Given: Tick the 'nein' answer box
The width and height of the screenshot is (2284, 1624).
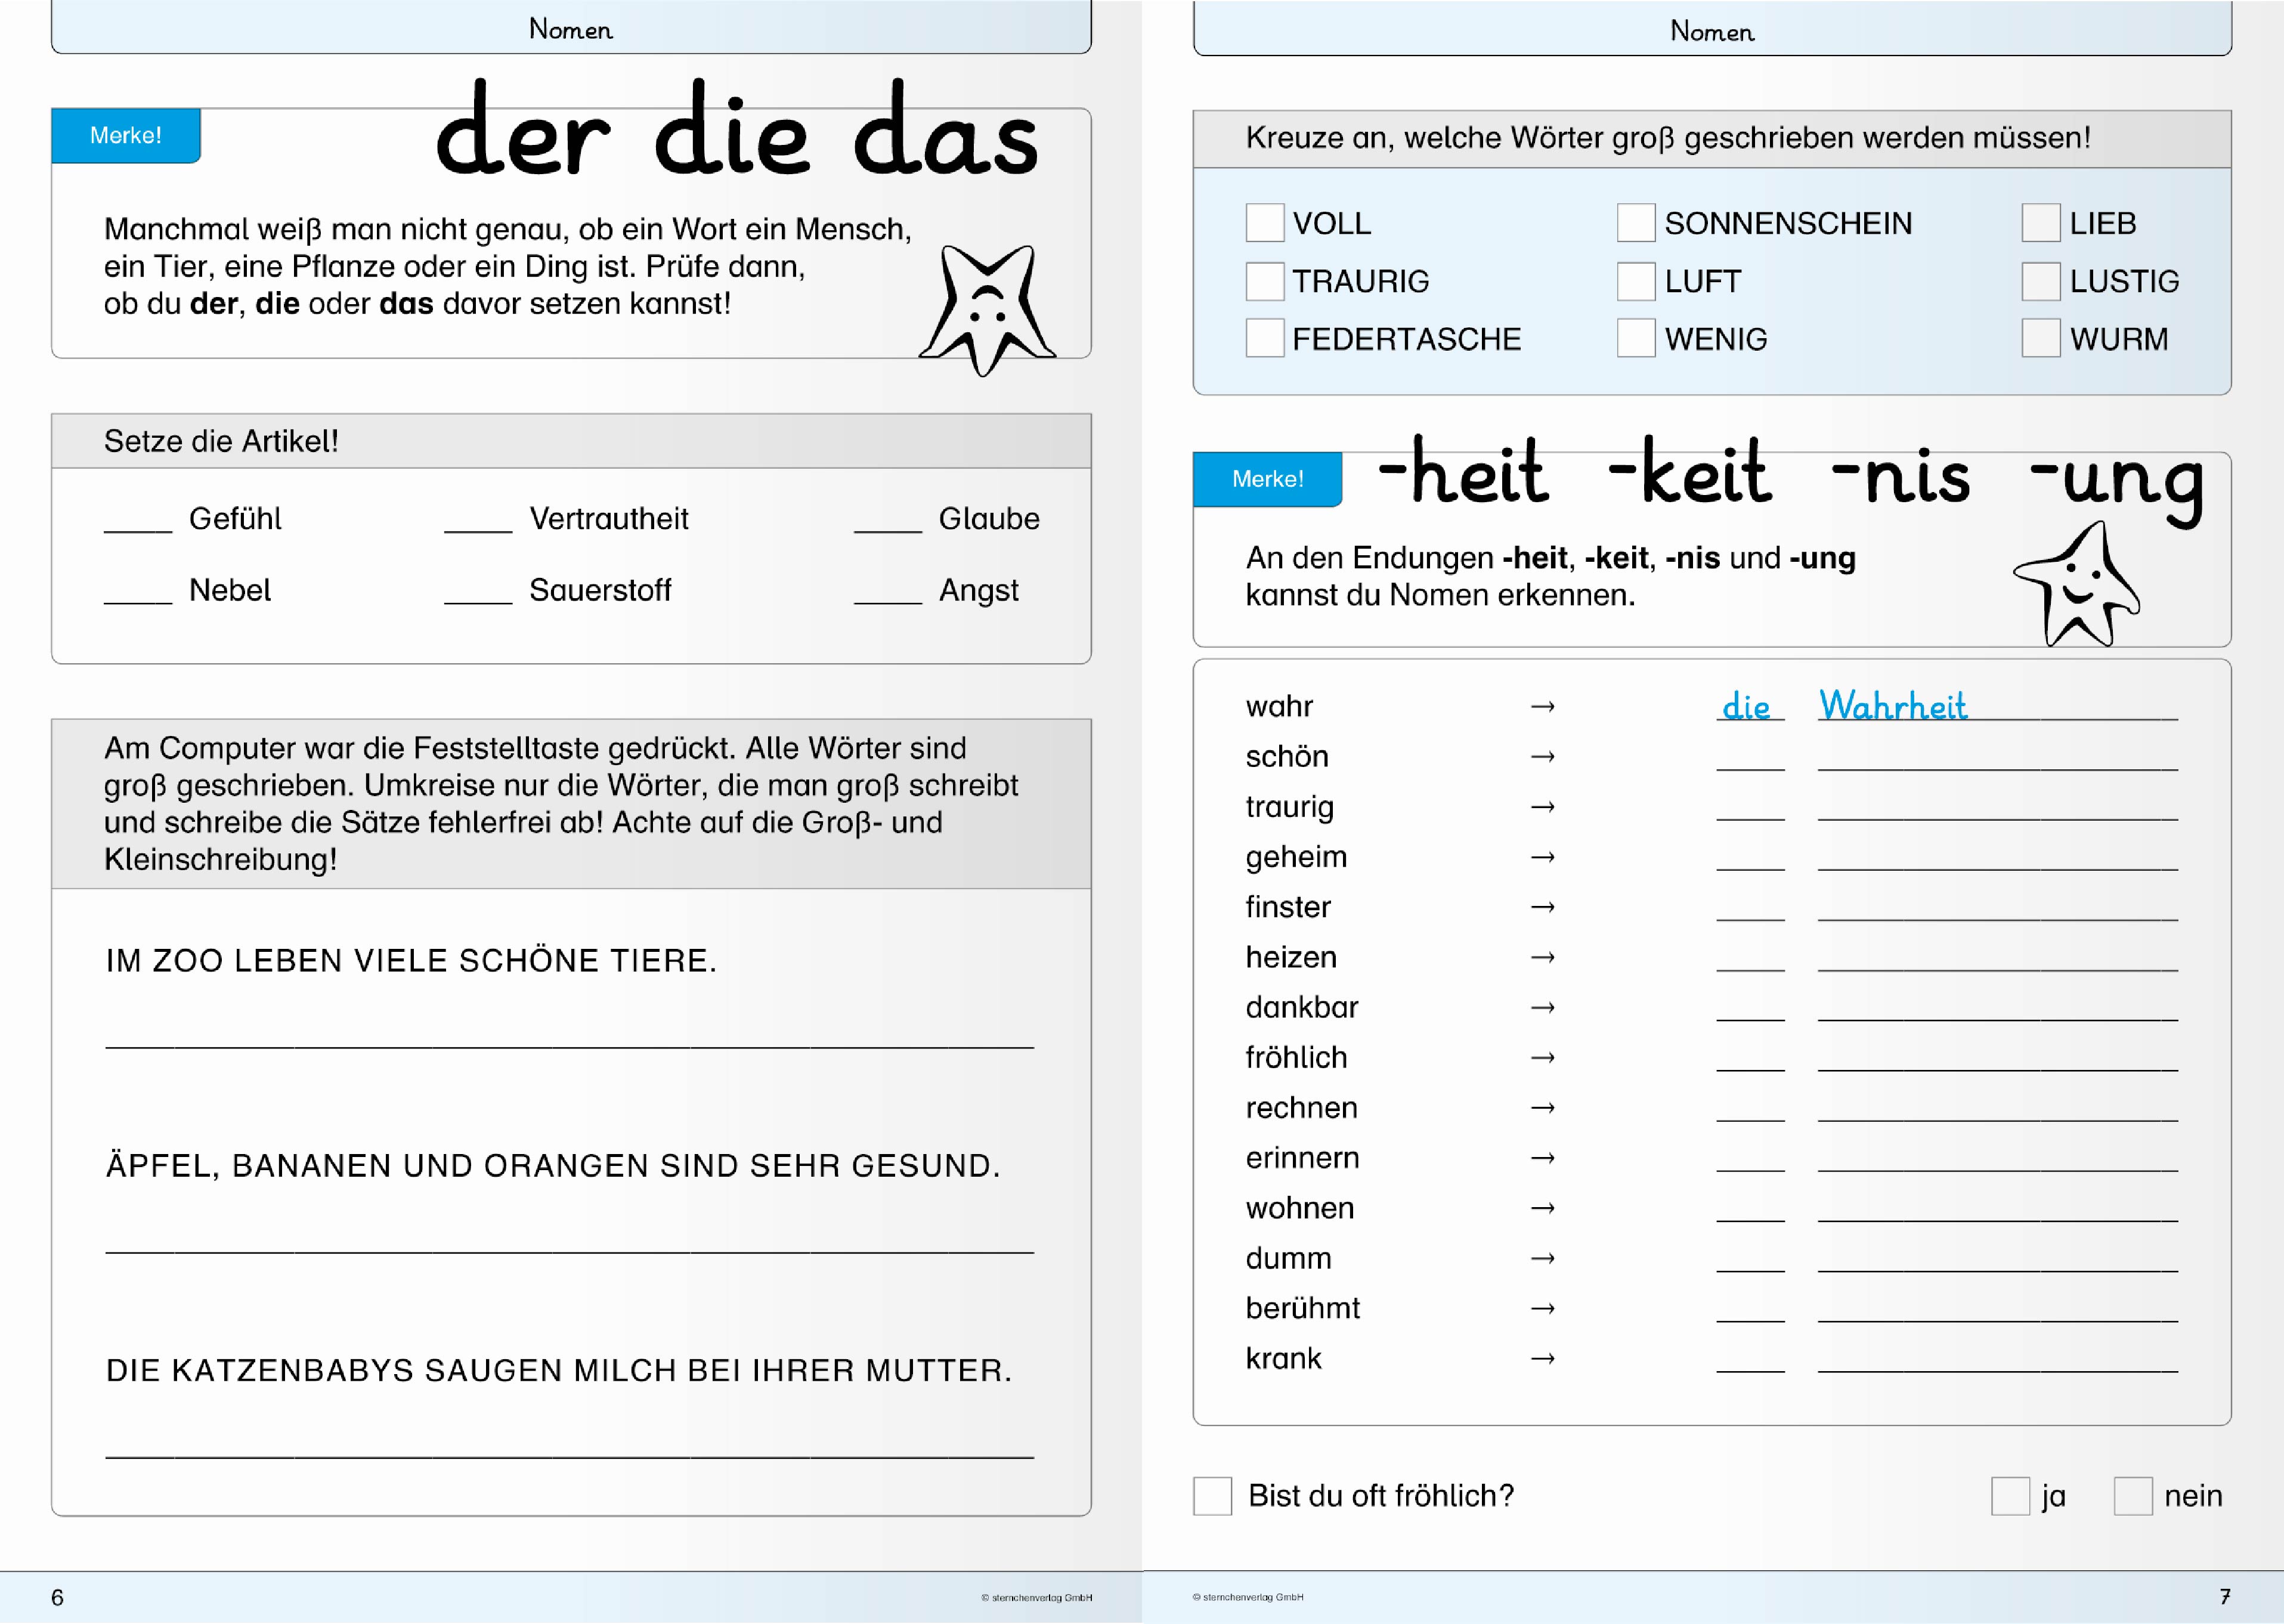Looking at the screenshot, I should coord(2132,1496).
